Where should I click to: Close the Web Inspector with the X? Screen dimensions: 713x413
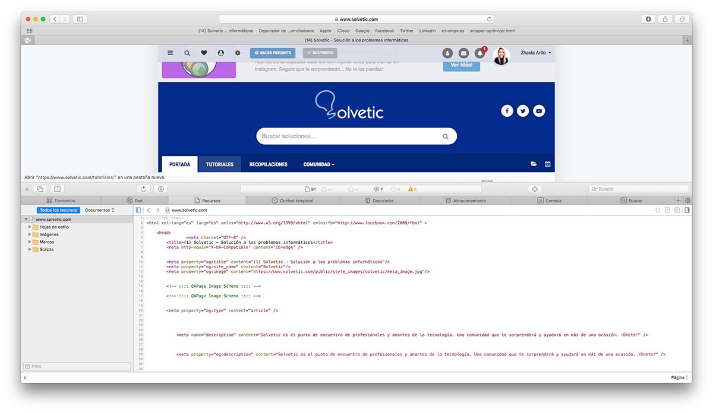27,189
